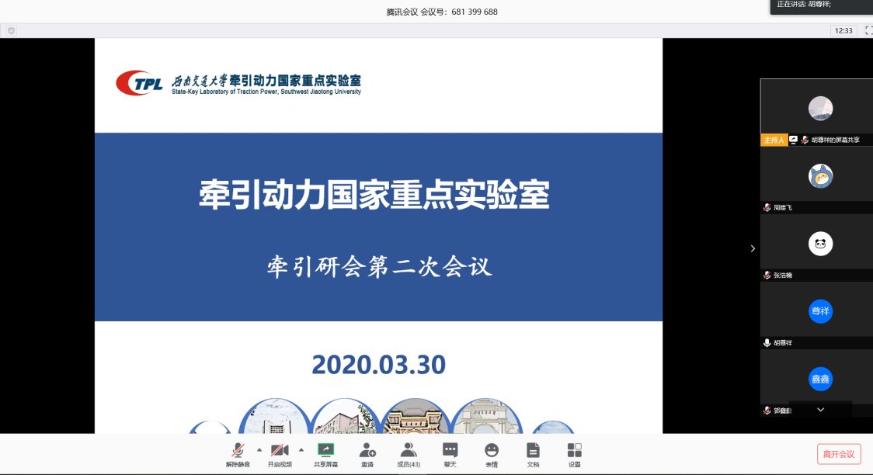
Task: Click the share screen (共享屏幕) icon
Action: 325,453
